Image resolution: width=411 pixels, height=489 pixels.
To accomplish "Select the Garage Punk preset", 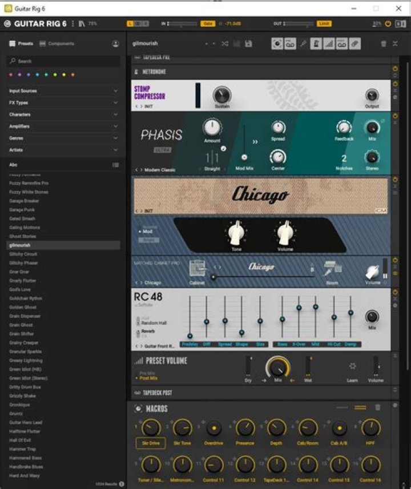I will click(22, 210).
